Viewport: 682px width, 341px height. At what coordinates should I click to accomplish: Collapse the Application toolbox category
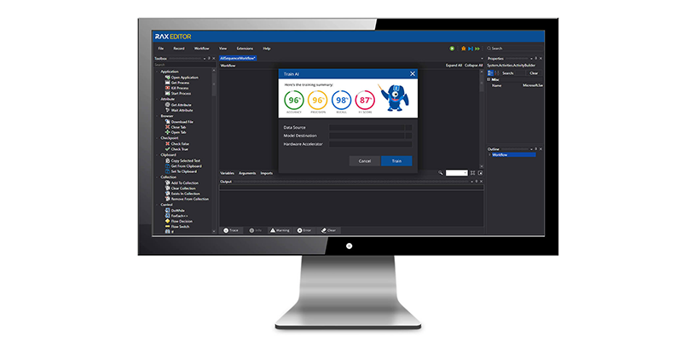pos(157,72)
